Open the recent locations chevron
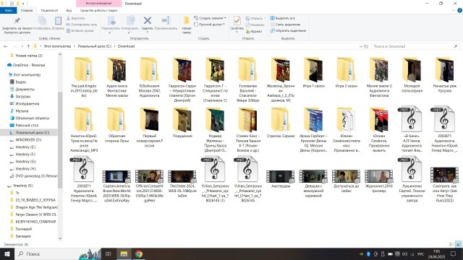 [22, 46]
